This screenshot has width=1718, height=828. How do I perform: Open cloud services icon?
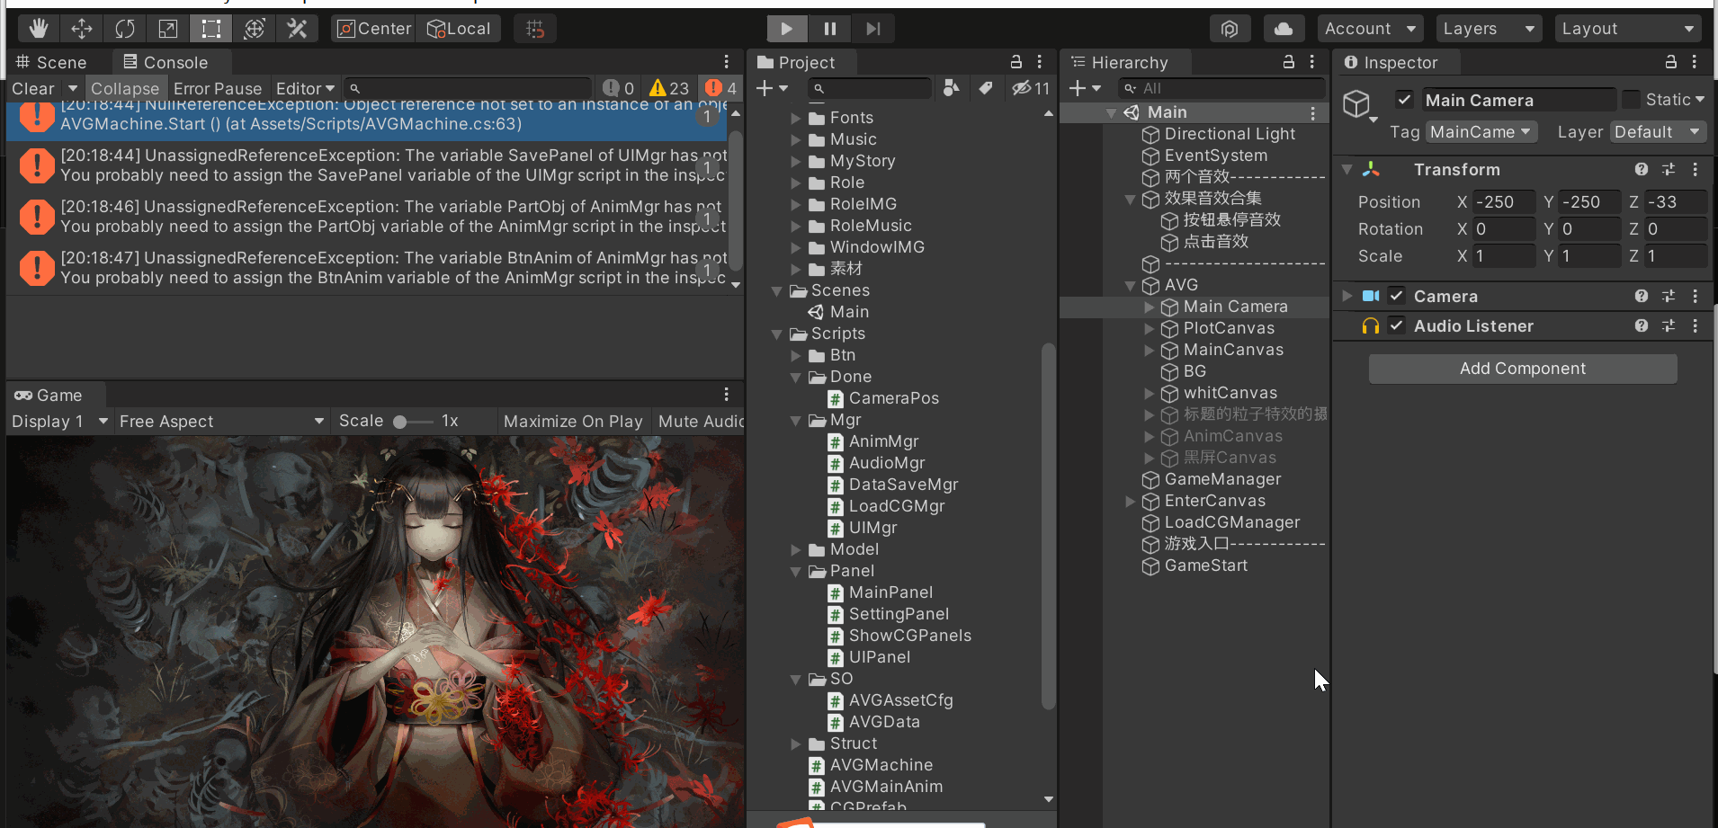(1284, 29)
